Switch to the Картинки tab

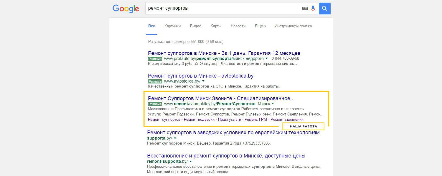(172, 26)
